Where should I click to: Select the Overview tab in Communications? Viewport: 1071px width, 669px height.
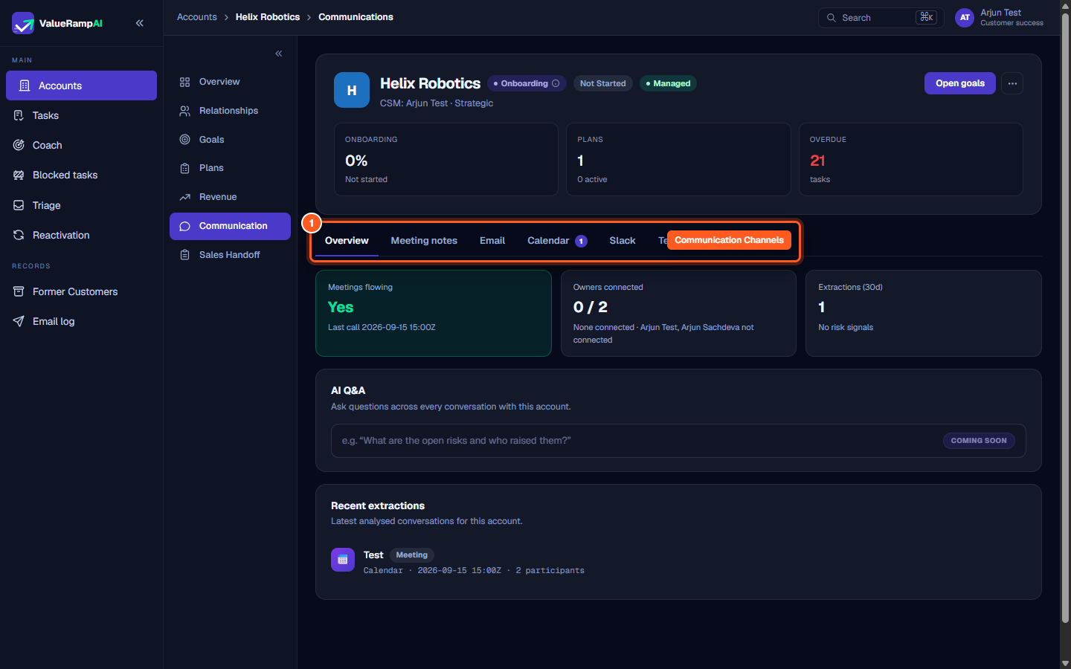click(347, 241)
